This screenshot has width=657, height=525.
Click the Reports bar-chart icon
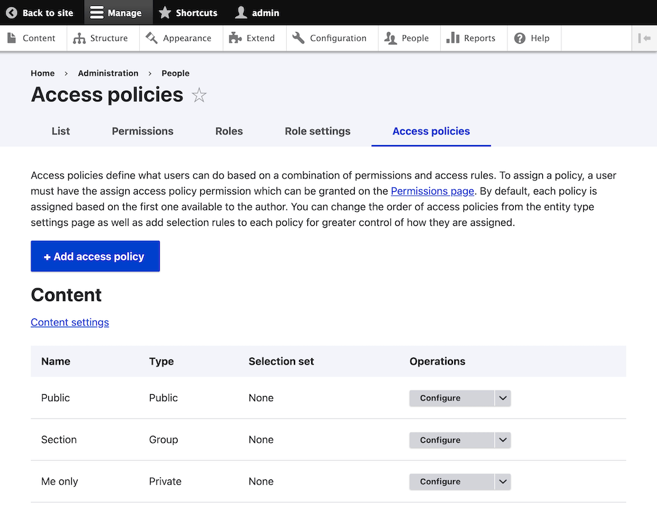pos(452,39)
